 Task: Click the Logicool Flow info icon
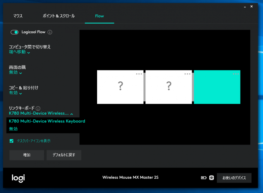tap(50, 32)
